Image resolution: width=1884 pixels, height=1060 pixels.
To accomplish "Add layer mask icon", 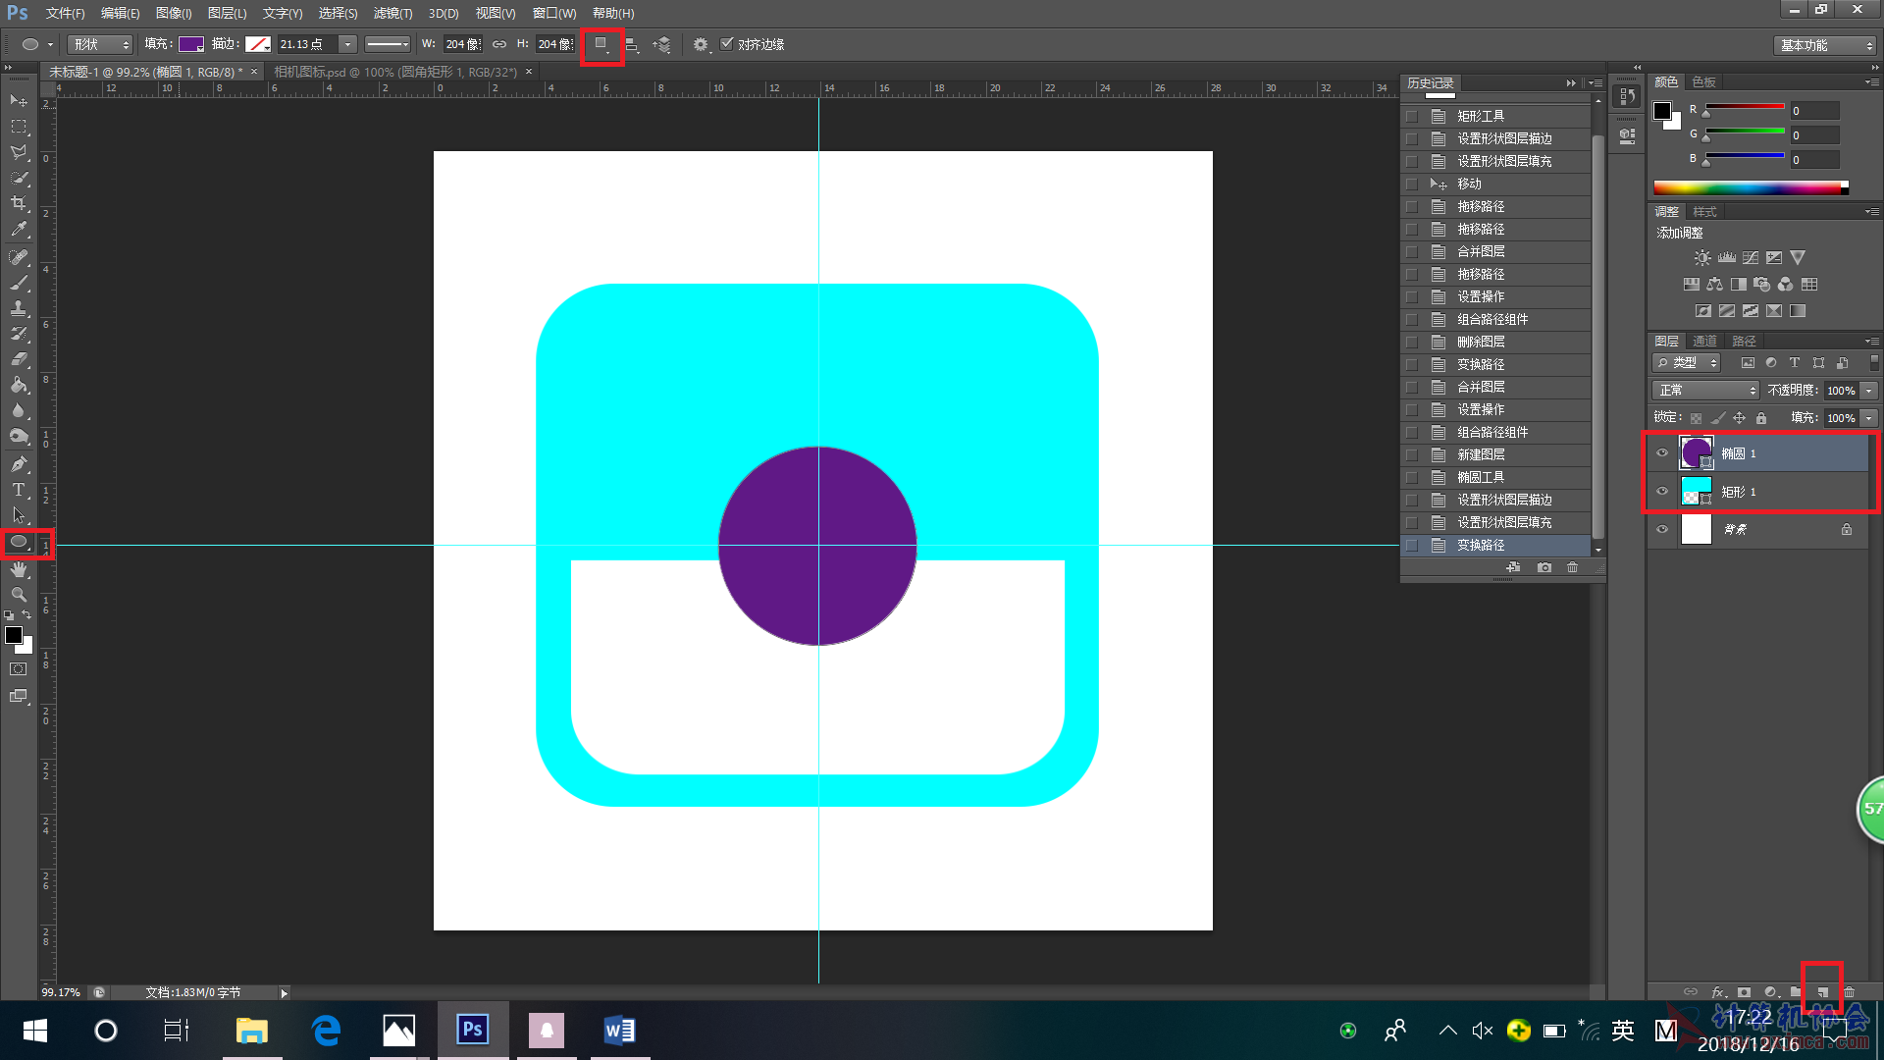I will (1744, 992).
